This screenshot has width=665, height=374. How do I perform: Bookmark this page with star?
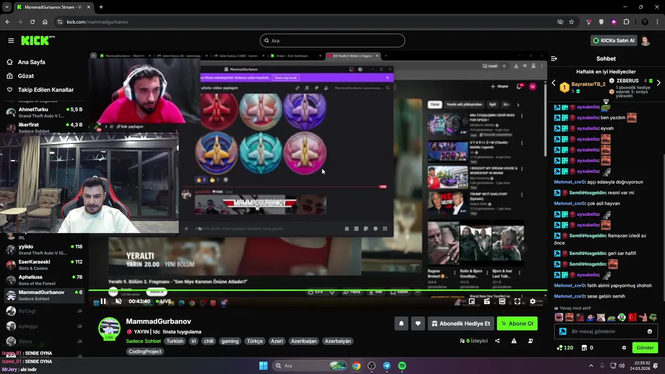coord(571,22)
